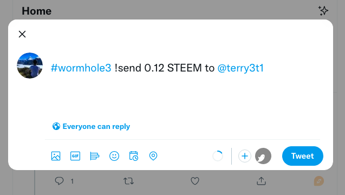This screenshot has width=345, height=195.
Task: Add an image to the tweet
Action: point(56,156)
